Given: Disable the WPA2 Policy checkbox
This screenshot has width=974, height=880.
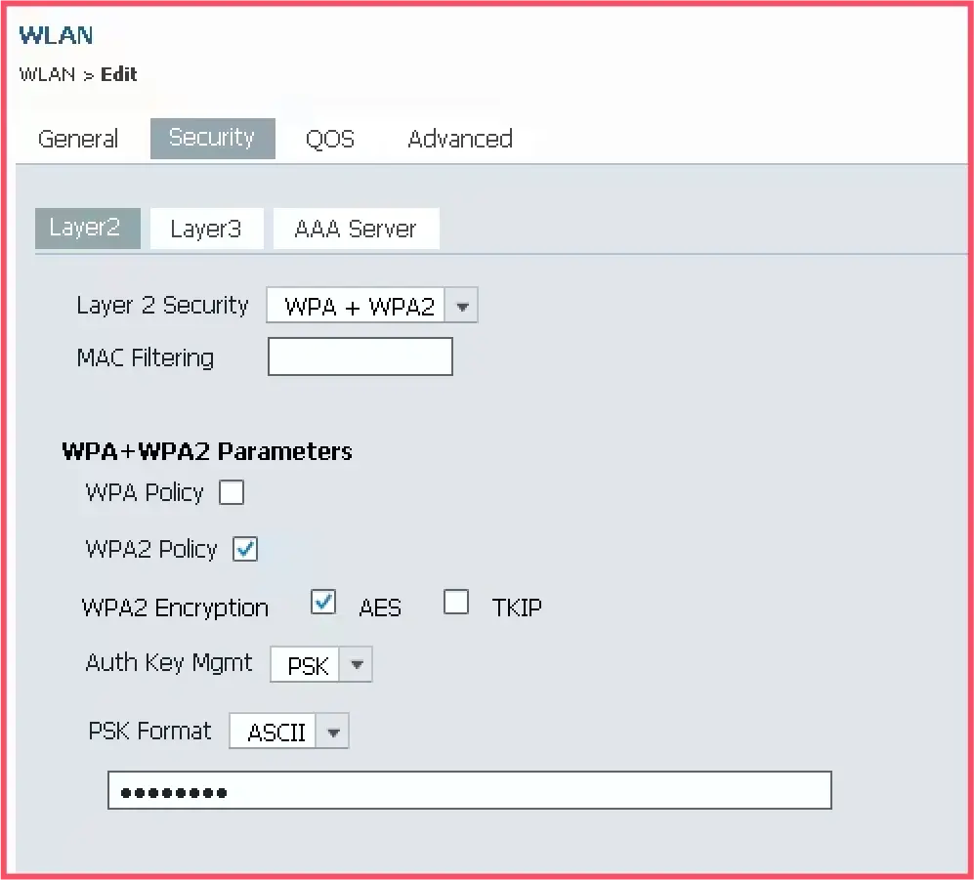Looking at the screenshot, I should pyautogui.click(x=244, y=549).
